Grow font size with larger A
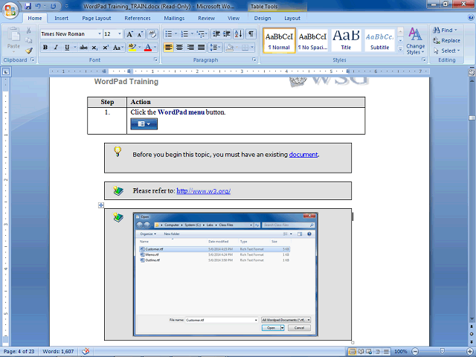This screenshot has height=357, width=476. click(x=129, y=34)
